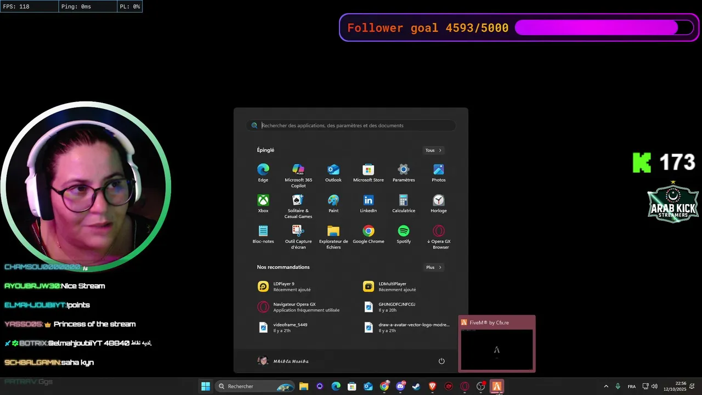
Task: Open Steam from the taskbar
Action: [x=416, y=386]
